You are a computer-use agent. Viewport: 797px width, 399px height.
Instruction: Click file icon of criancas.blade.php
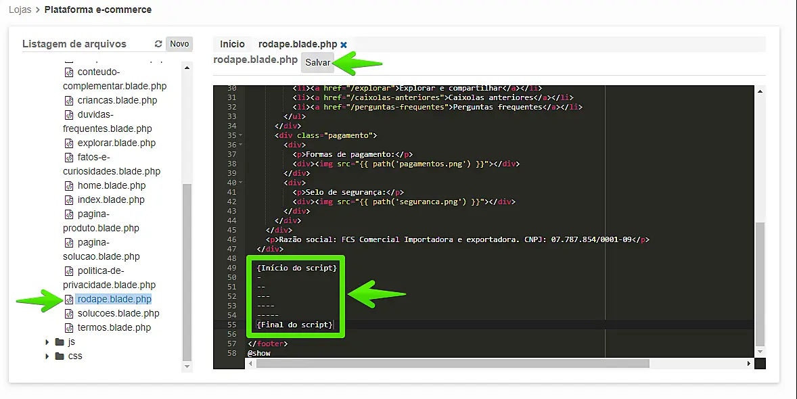[68, 101]
